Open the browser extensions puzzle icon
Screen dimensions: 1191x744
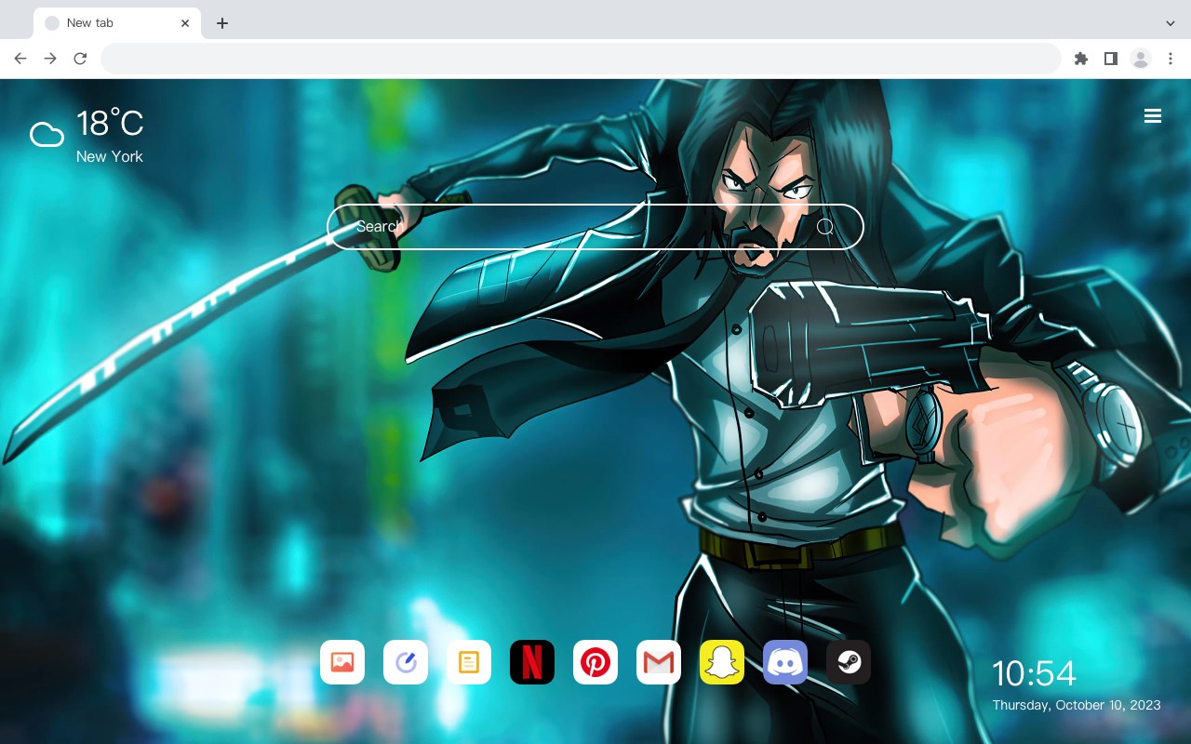(x=1080, y=59)
